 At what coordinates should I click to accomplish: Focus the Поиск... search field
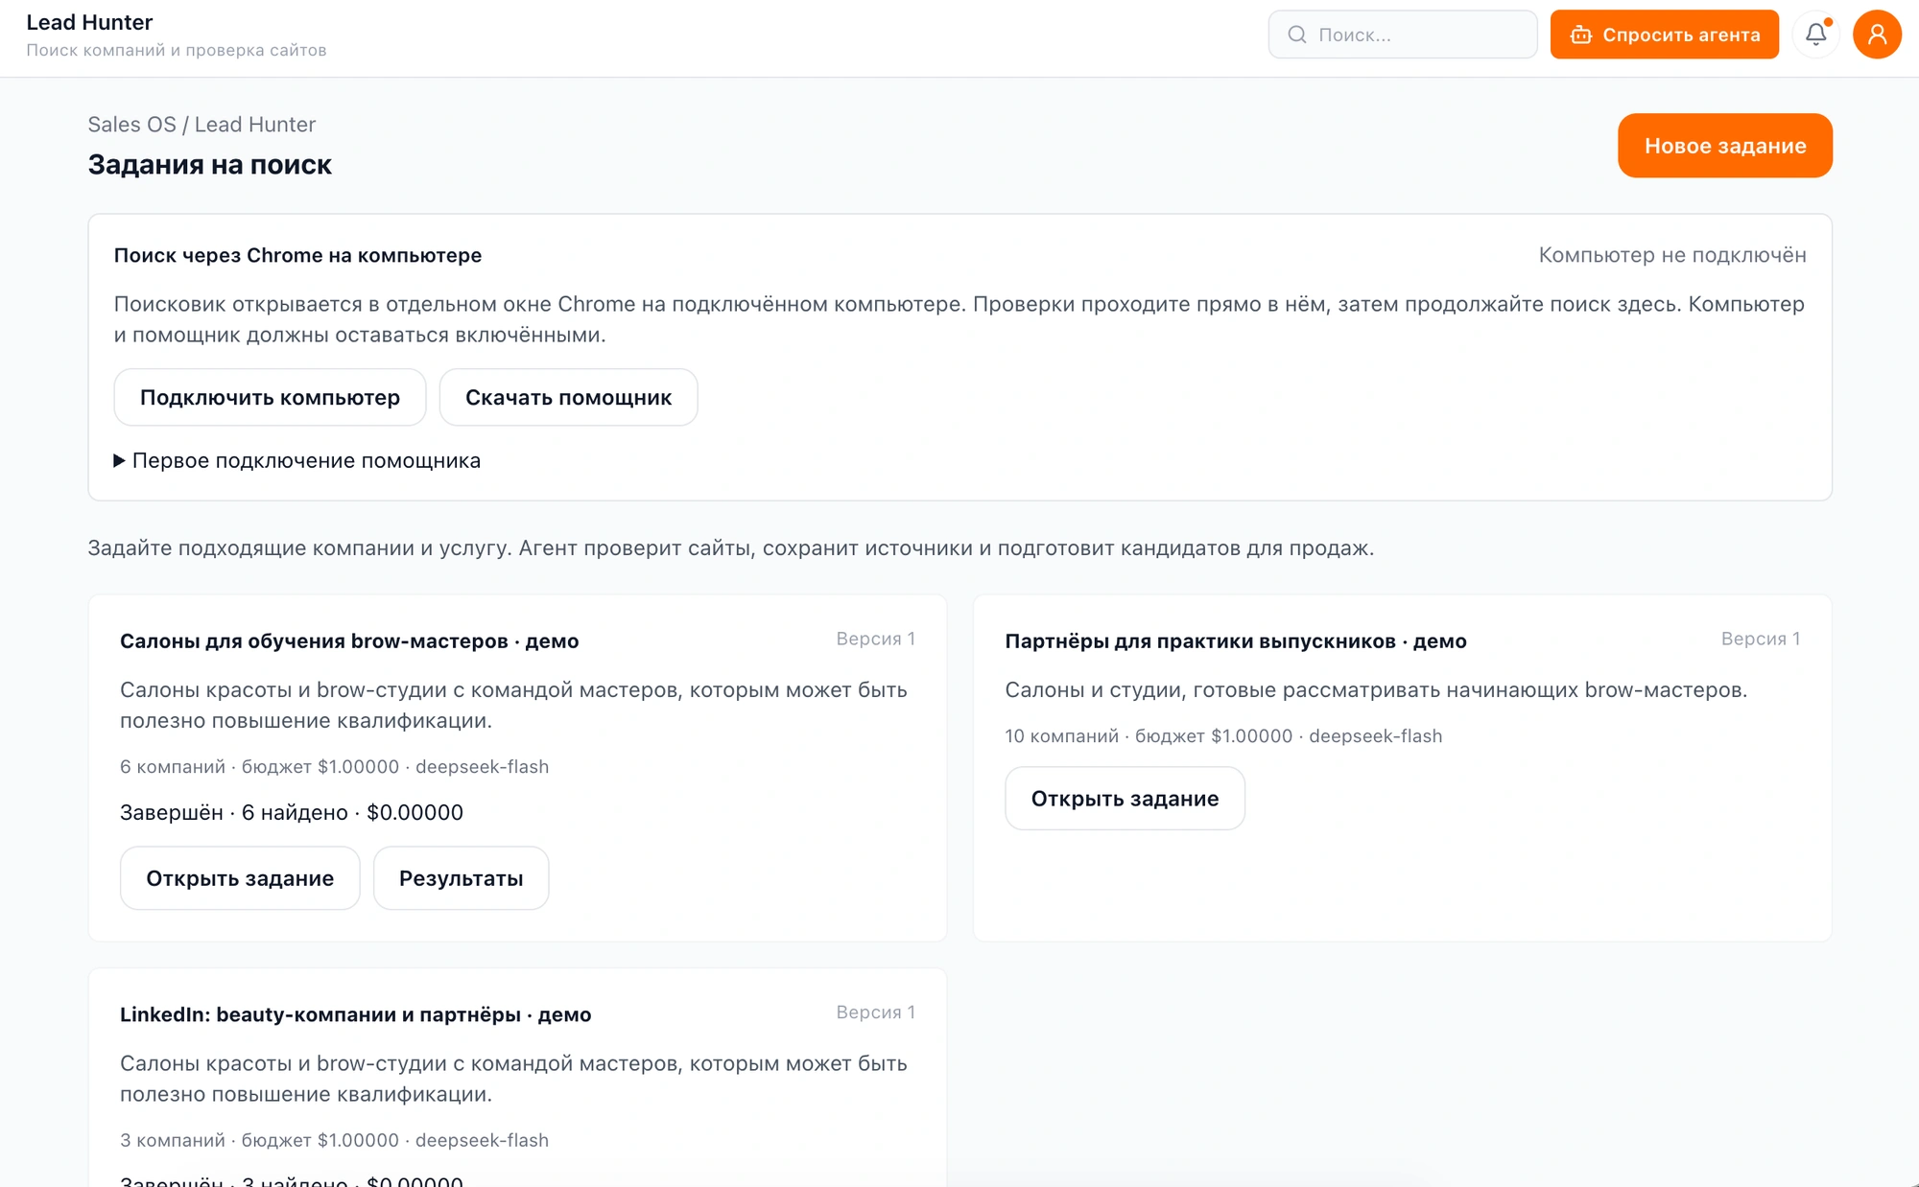pyautogui.click(x=1402, y=35)
